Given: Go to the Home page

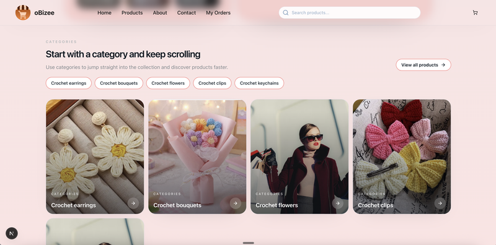Looking at the screenshot, I should (x=104, y=12).
